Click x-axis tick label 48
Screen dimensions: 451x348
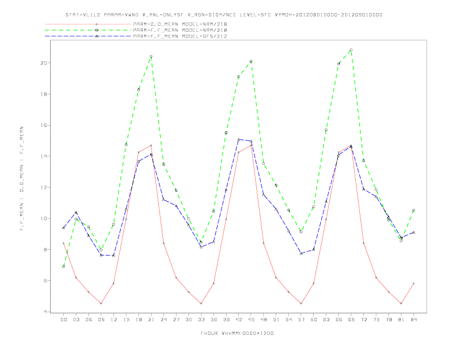(x=264, y=320)
